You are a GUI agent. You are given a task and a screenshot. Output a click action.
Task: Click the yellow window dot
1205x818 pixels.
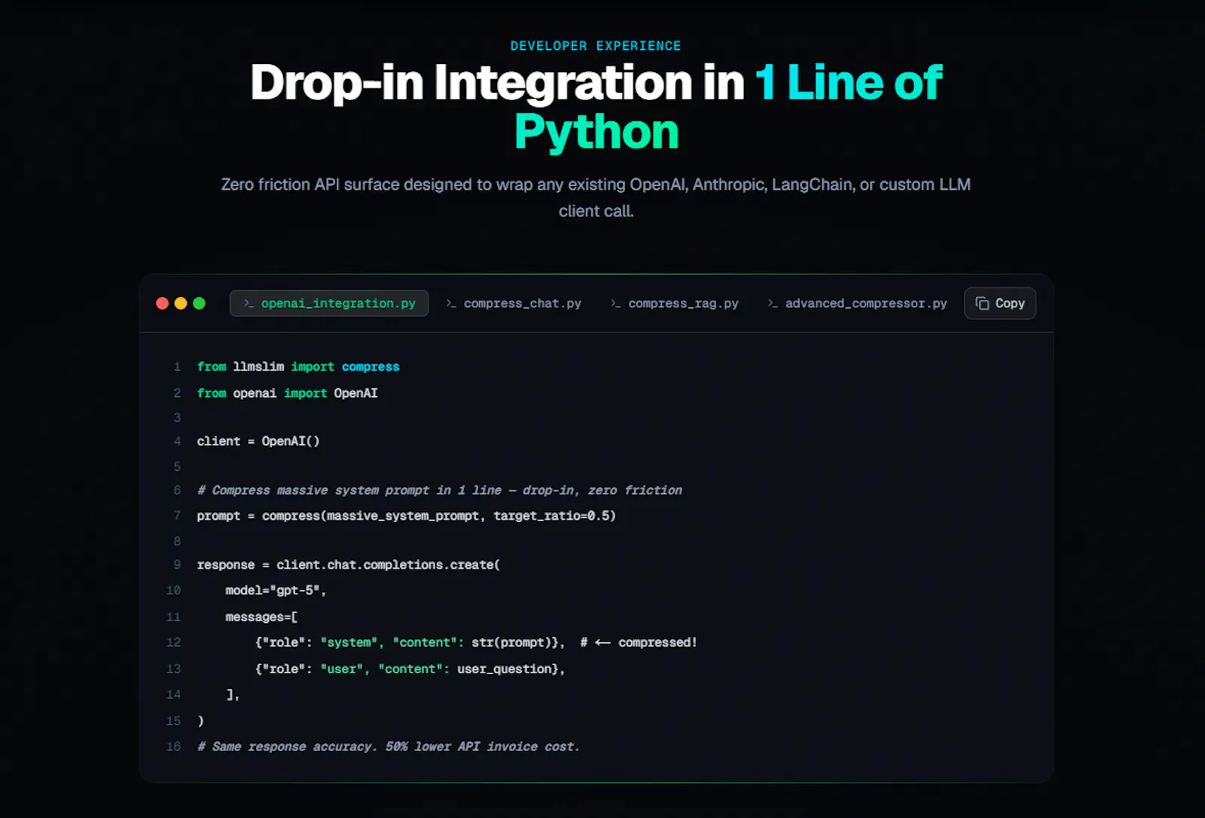181,304
